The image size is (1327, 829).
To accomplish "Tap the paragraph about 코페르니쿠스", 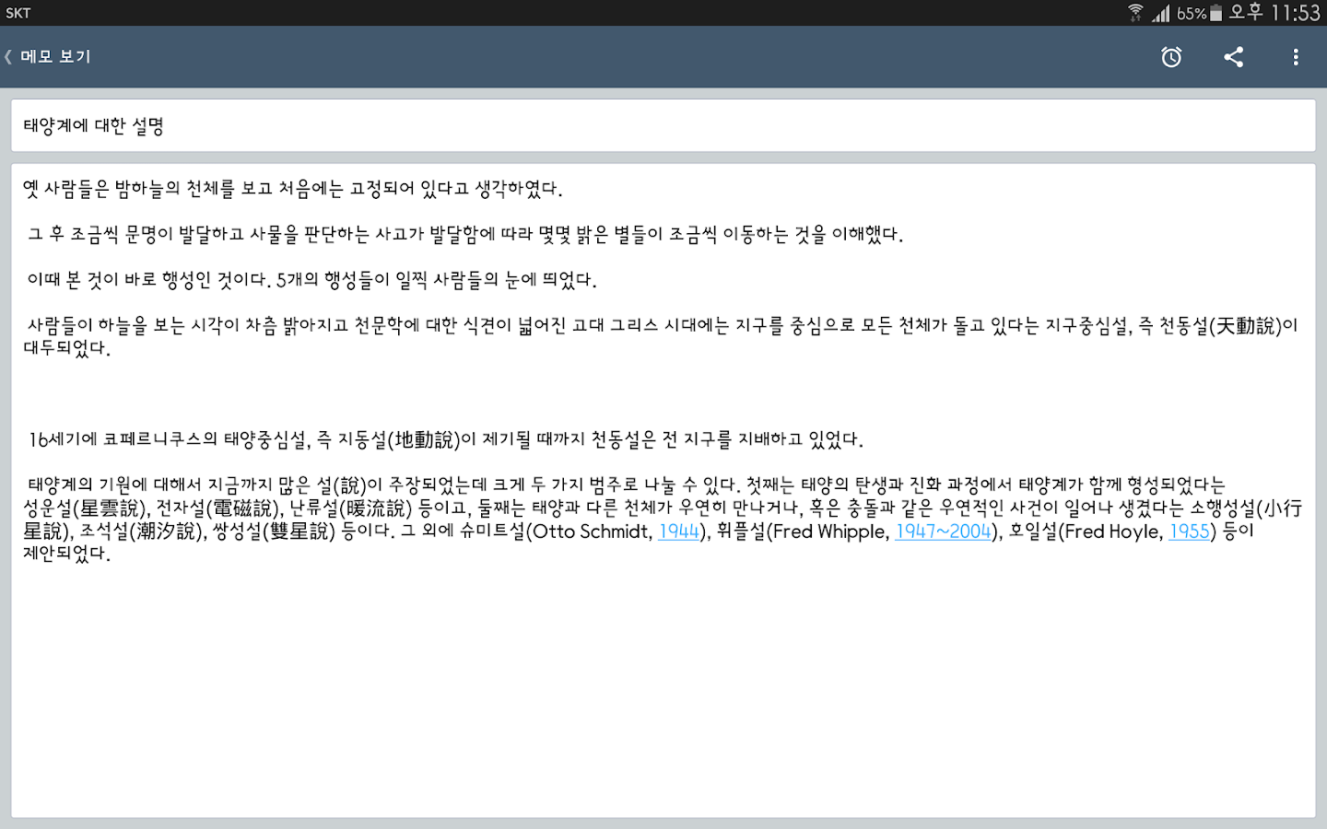I will click(x=442, y=439).
